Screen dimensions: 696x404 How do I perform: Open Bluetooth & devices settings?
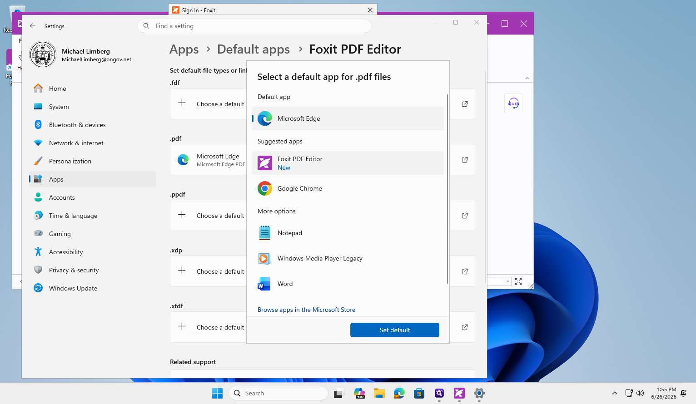[93, 125]
